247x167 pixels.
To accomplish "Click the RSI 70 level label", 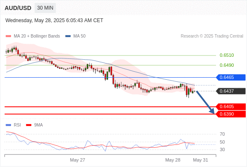I will pyautogui.click(x=222, y=134).
